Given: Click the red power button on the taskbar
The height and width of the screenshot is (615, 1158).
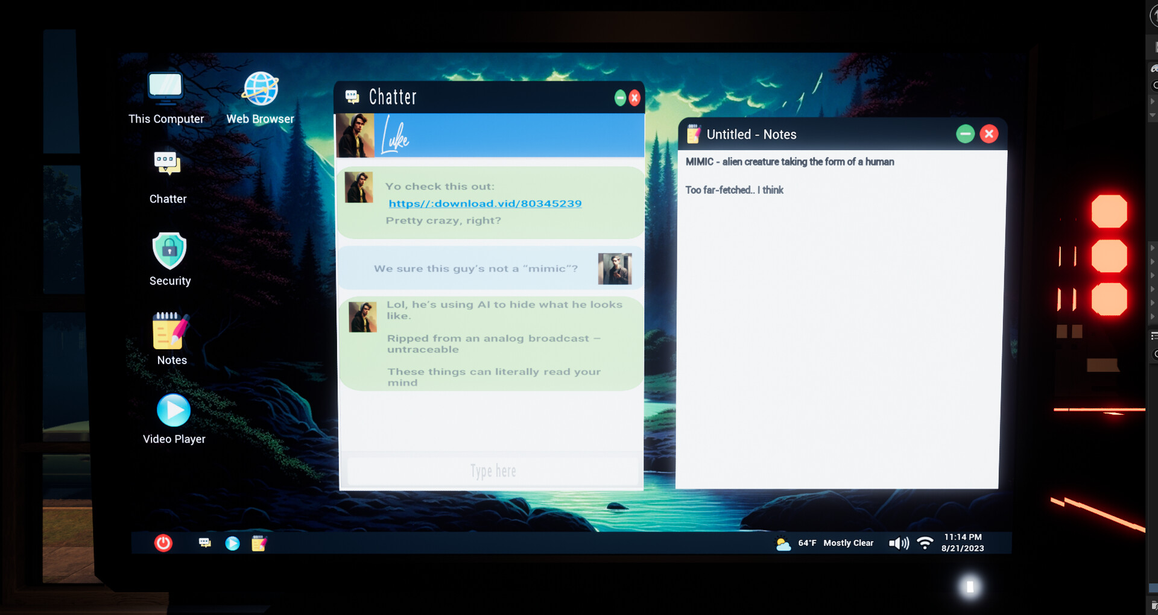Looking at the screenshot, I should (163, 543).
